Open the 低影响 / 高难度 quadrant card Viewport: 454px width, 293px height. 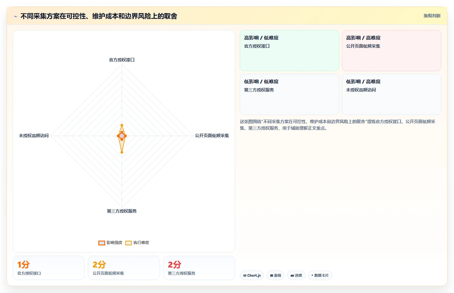391,94
